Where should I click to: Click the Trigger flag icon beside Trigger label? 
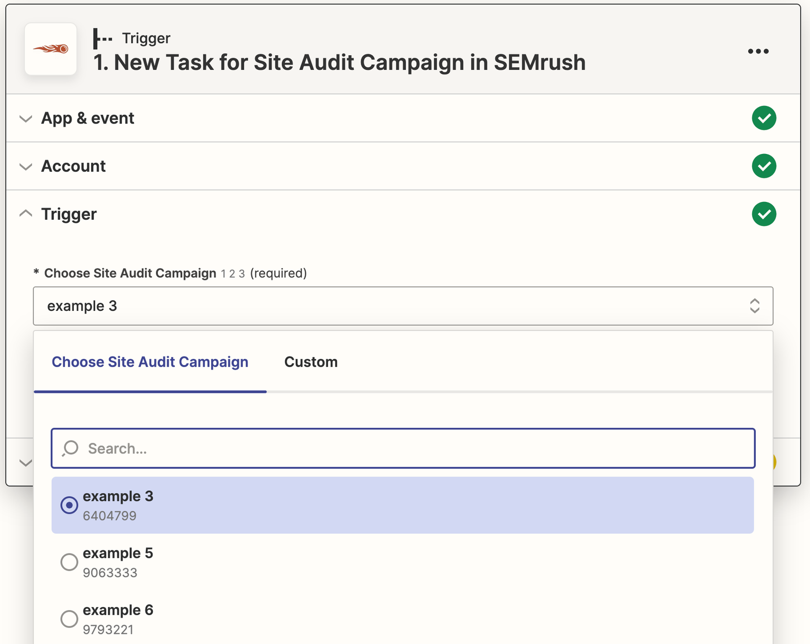coord(101,37)
